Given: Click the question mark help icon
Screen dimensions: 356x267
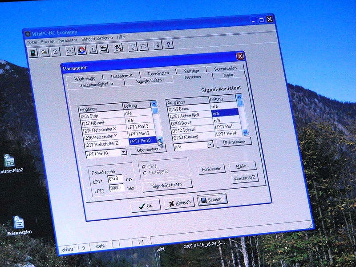Looking at the screenshot, I should pyautogui.click(x=169, y=44).
